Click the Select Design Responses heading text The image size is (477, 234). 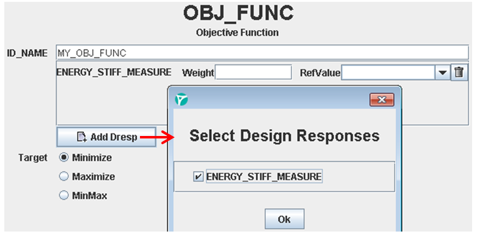point(284,136)
